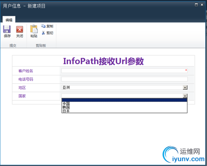This screenshot has width=207, height=166.
Task: Click the Copy (复制) button
Action: pos(47,26)
